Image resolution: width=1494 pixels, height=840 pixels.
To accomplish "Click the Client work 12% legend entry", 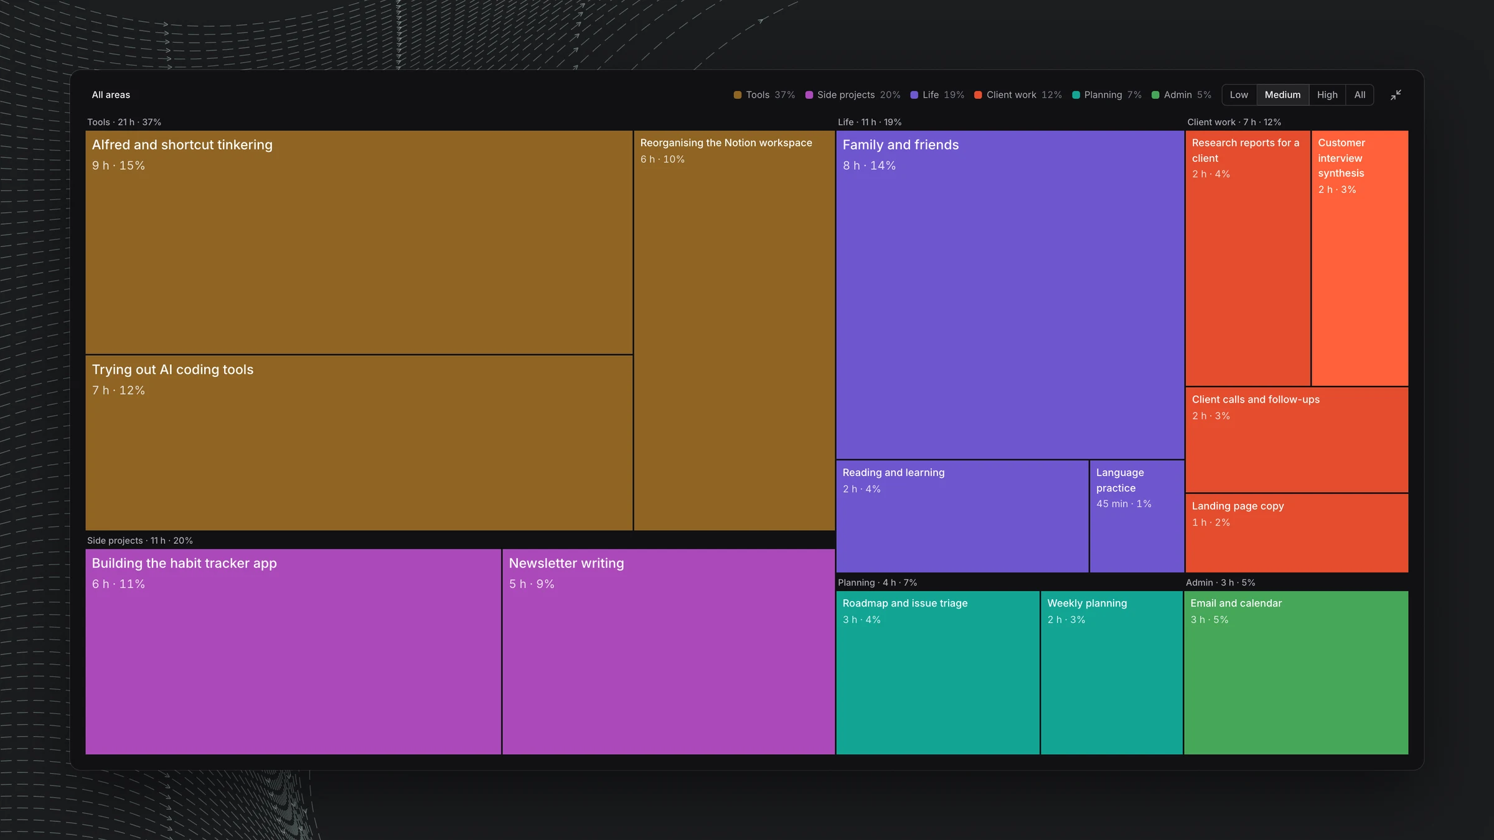I will 1018,95.
